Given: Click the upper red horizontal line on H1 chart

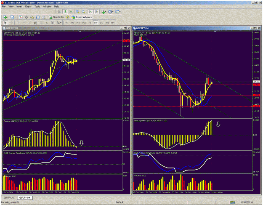Looking at the screenshot, I should click(x=63, y=41).
